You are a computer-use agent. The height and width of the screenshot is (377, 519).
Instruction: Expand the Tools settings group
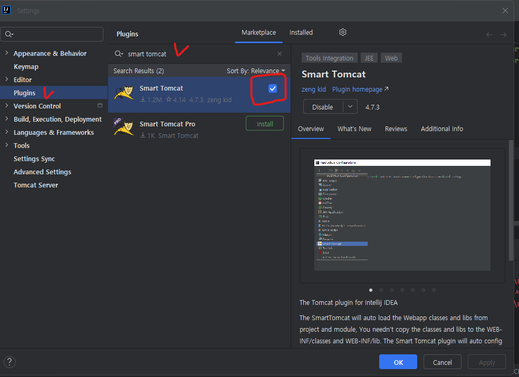(7, 145)
